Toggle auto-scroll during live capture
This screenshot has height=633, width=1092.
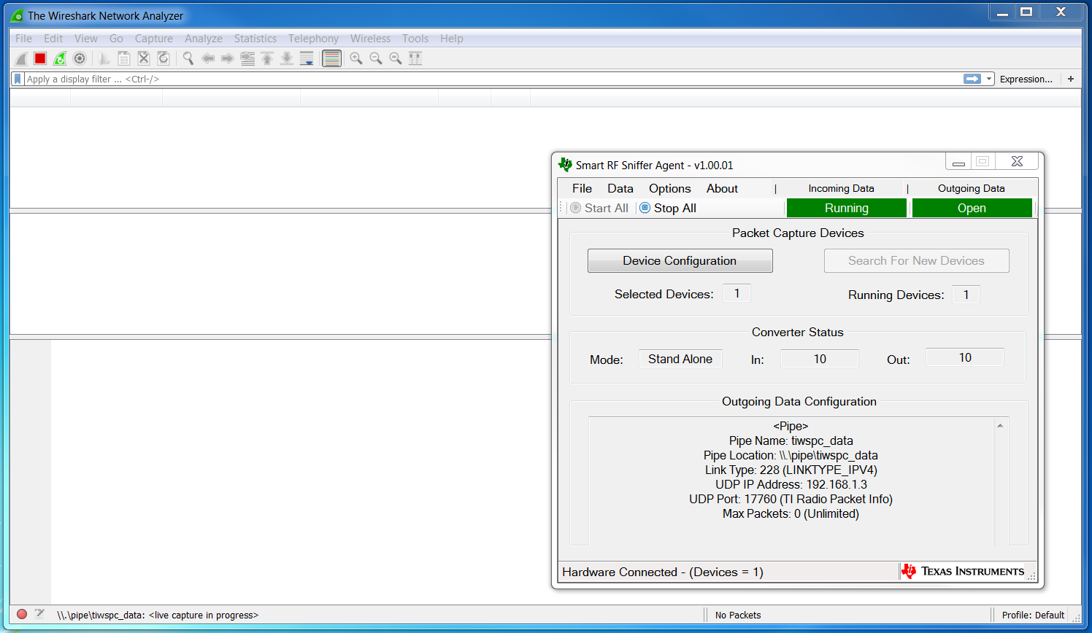[x=306, y=58]
